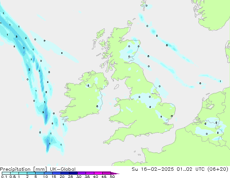The height and width of the screenshot is (178, 230).
Task: Click the 'Precipitation [mm]' title text
Action: 23,169
